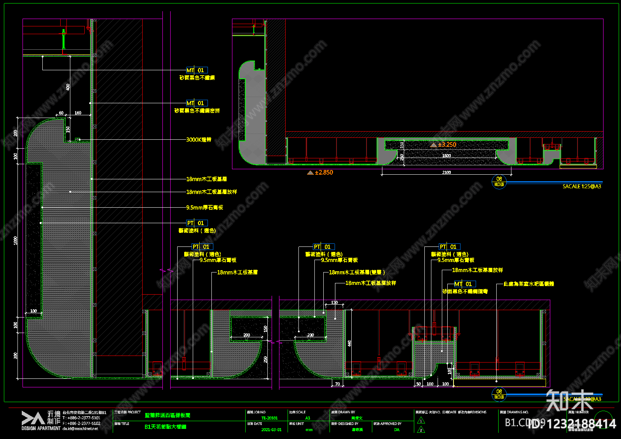Viewport: 621px width, 439px height.
Task: Pick the "70" dimension value
Action: [x=337, y=384]
